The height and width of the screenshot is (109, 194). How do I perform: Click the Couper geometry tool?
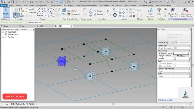(99, 11)
